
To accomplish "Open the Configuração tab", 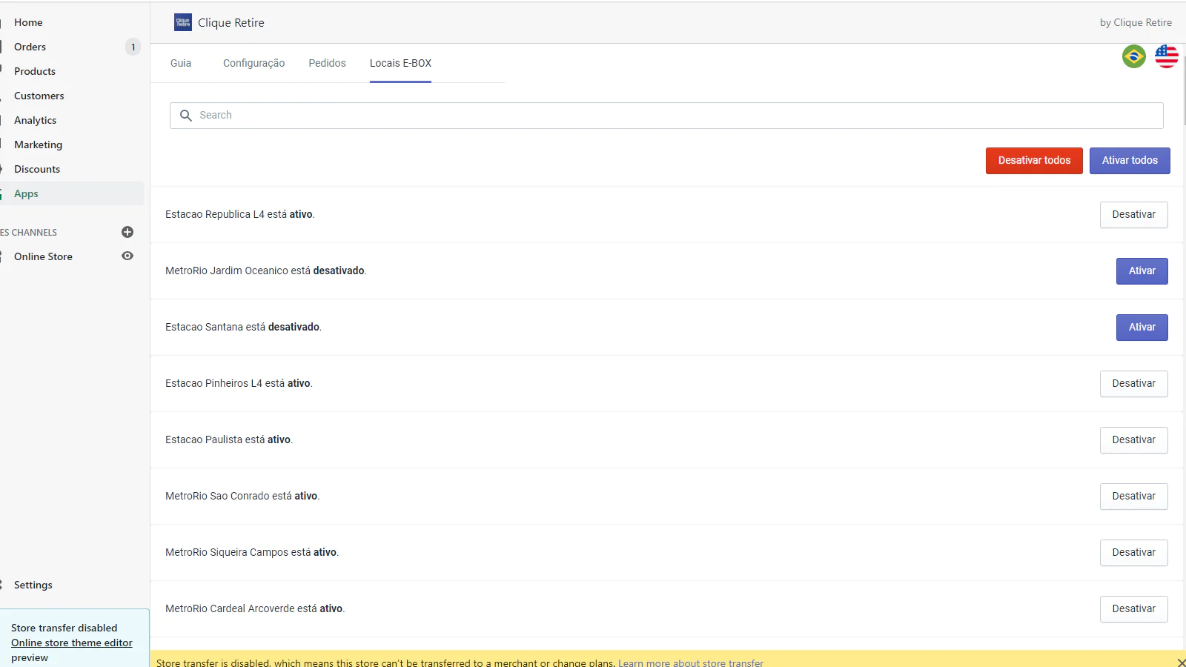I will pyautogui.click(x=254, y=63).
